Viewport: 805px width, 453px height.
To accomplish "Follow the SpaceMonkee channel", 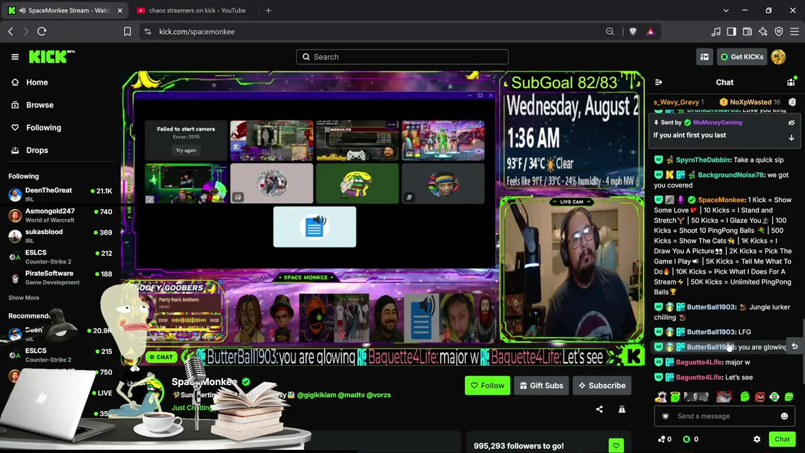I will [487, 386].
